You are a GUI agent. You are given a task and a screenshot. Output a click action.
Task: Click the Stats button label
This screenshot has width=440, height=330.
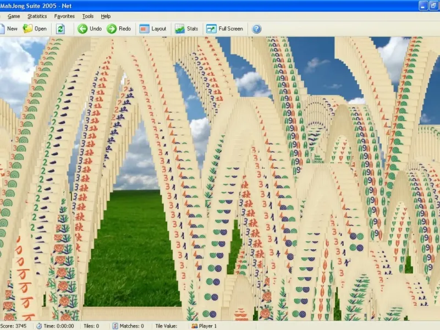(x=193, y=29)
